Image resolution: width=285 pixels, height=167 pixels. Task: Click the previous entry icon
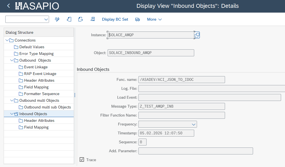pyautogui.click(x=69, y=19)
